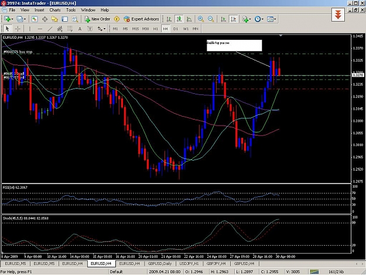
Task: Select the Fibonacci Retracement tool
Action: coord(70,29)
